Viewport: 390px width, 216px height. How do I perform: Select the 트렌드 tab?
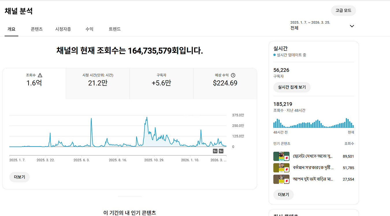tap(115, 29)
